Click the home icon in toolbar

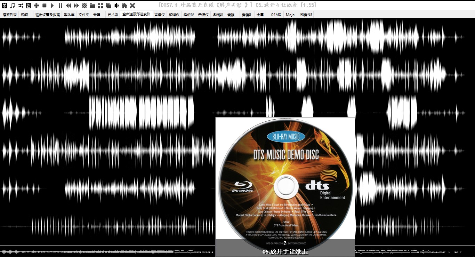click(x=124, y=5)
